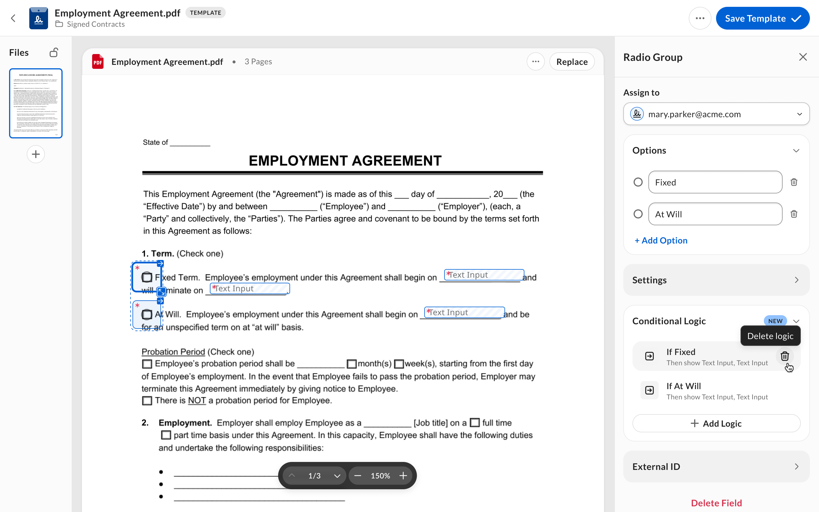This screenshot has height=512, width=819.
Task: Click the back arrow in header
Action: [x=13, y=18]
